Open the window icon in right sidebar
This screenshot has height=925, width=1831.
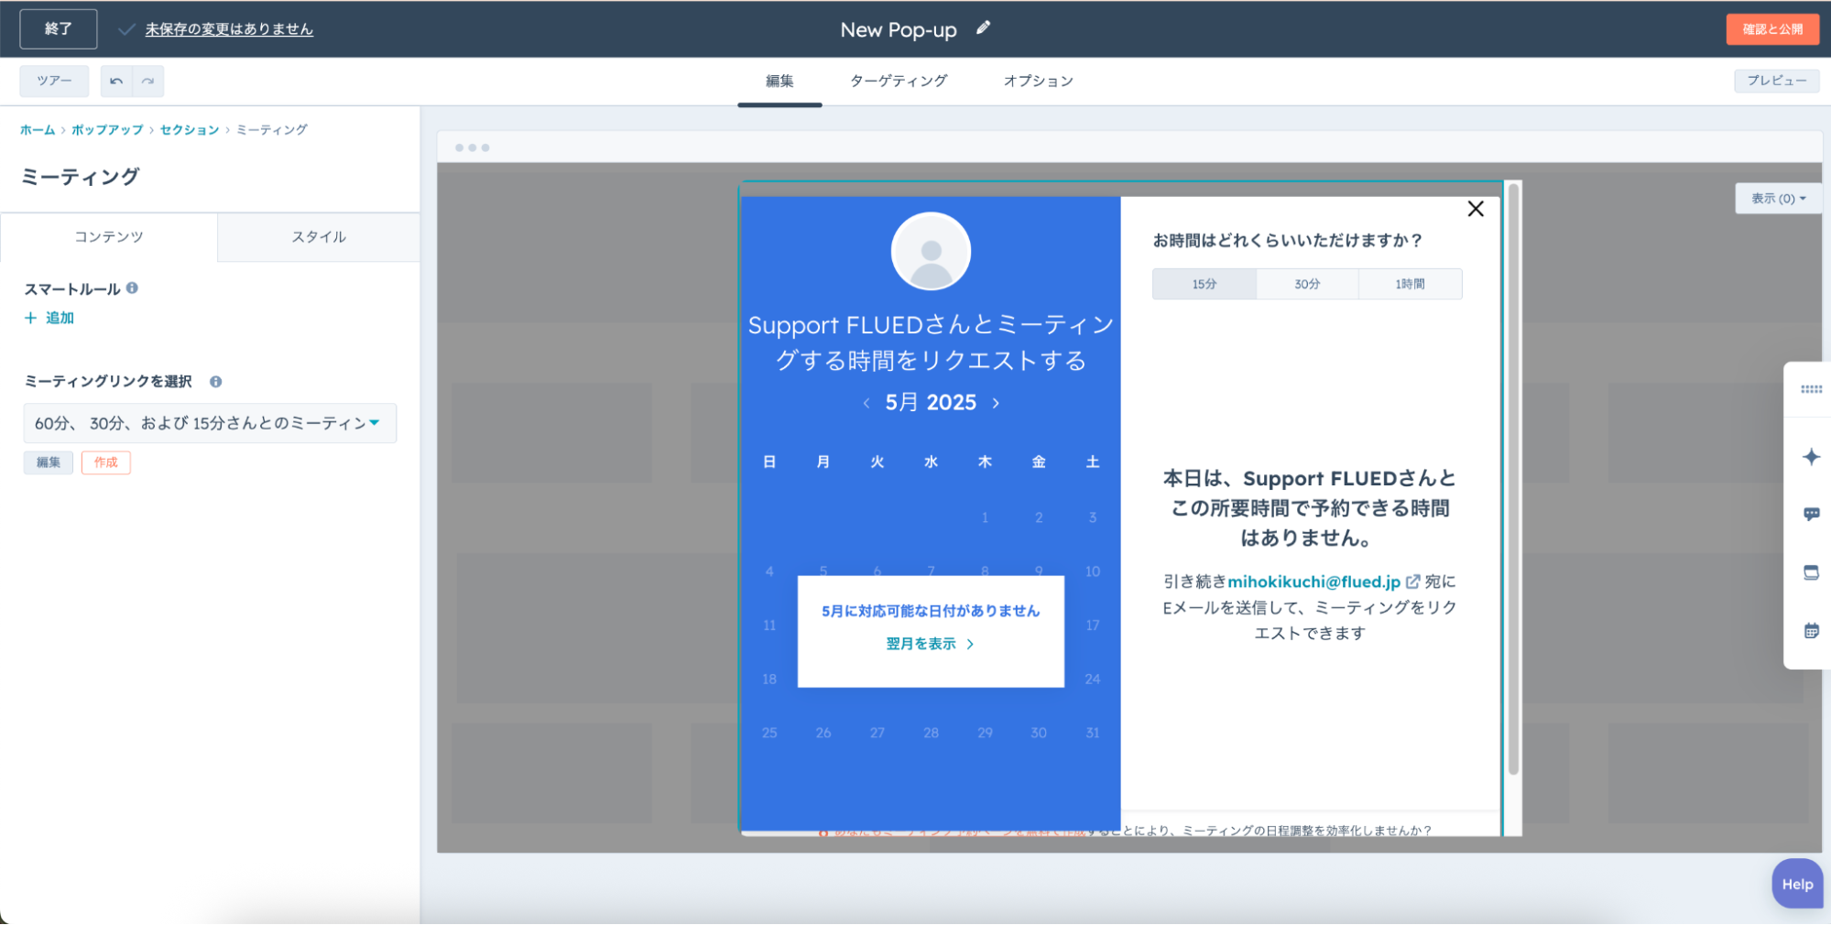coord(1811,572)
